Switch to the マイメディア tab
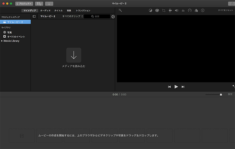This screenshot has width=235, height=149. [30, 11]
